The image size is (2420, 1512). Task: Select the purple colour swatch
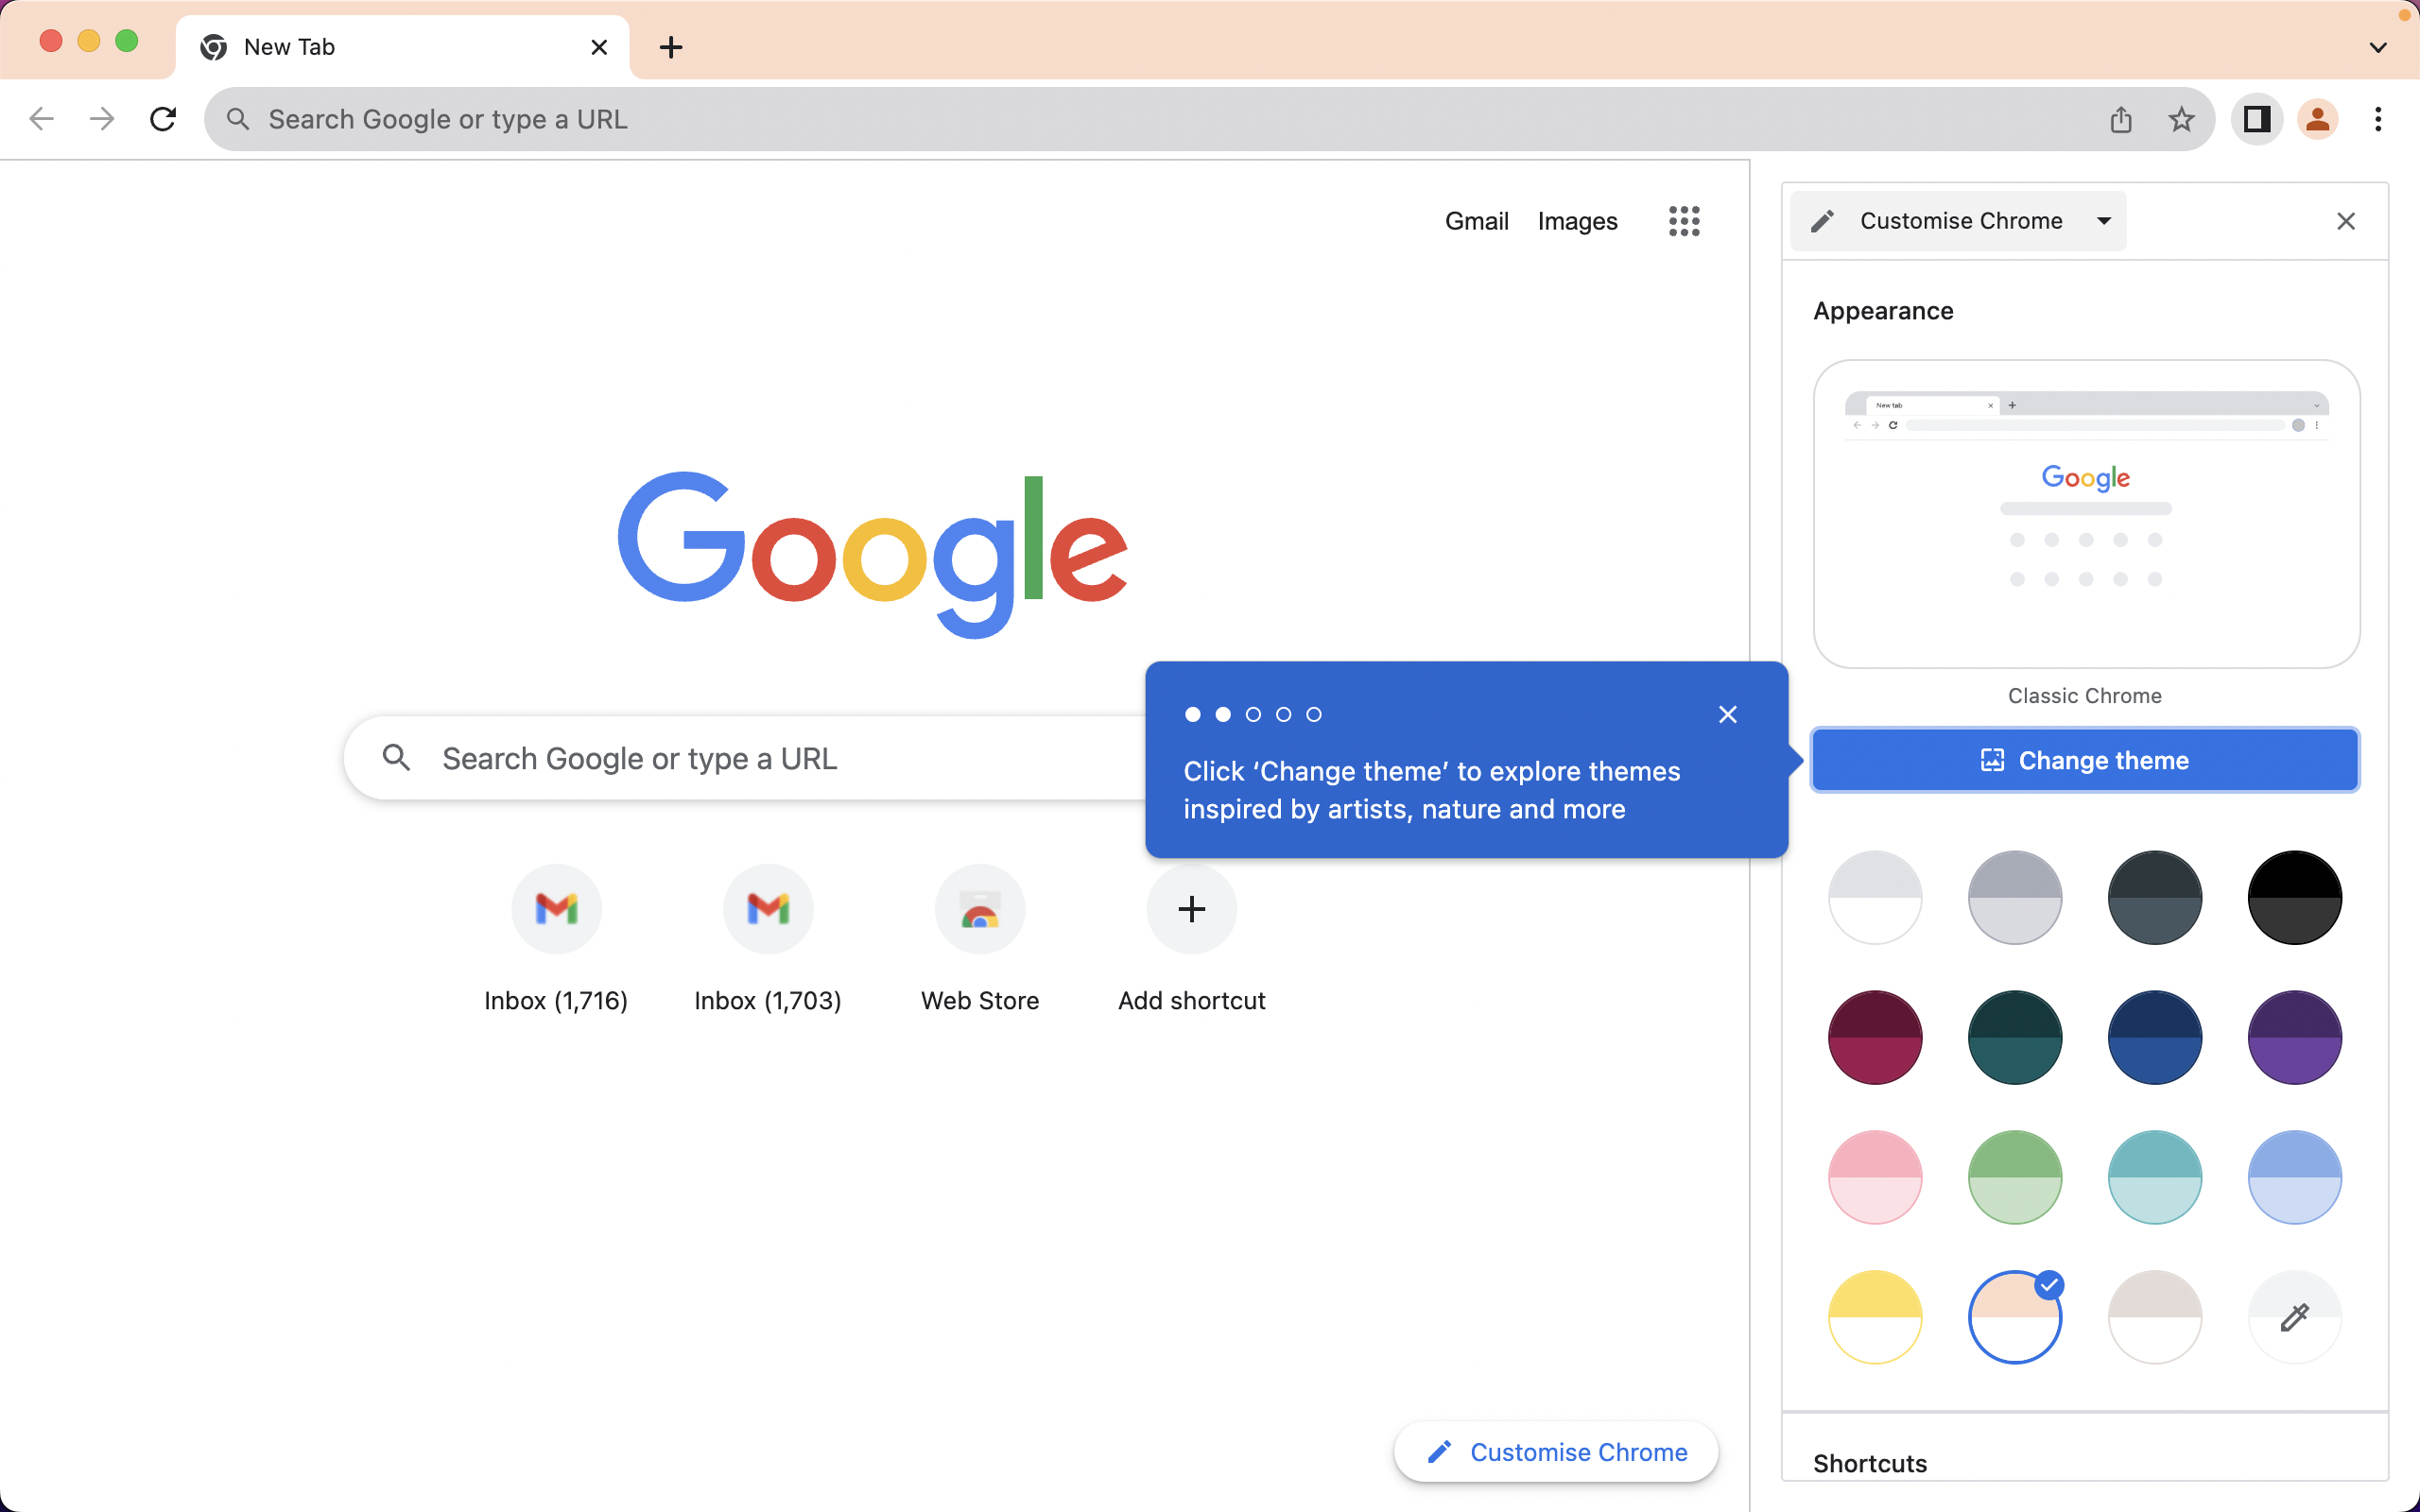tap(2295, 1037)
